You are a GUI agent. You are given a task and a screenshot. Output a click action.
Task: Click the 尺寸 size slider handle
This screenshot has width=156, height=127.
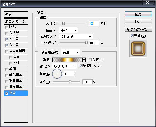tap(64, 23)
